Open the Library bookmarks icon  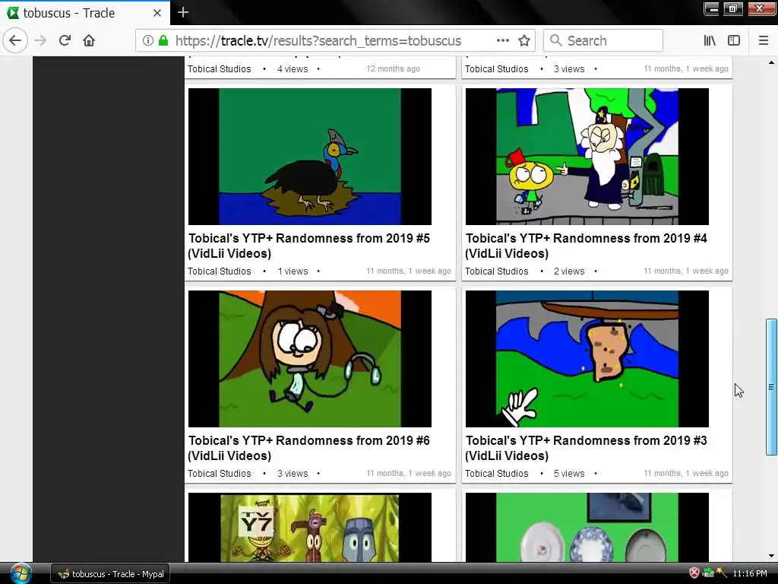click(710, 40)
